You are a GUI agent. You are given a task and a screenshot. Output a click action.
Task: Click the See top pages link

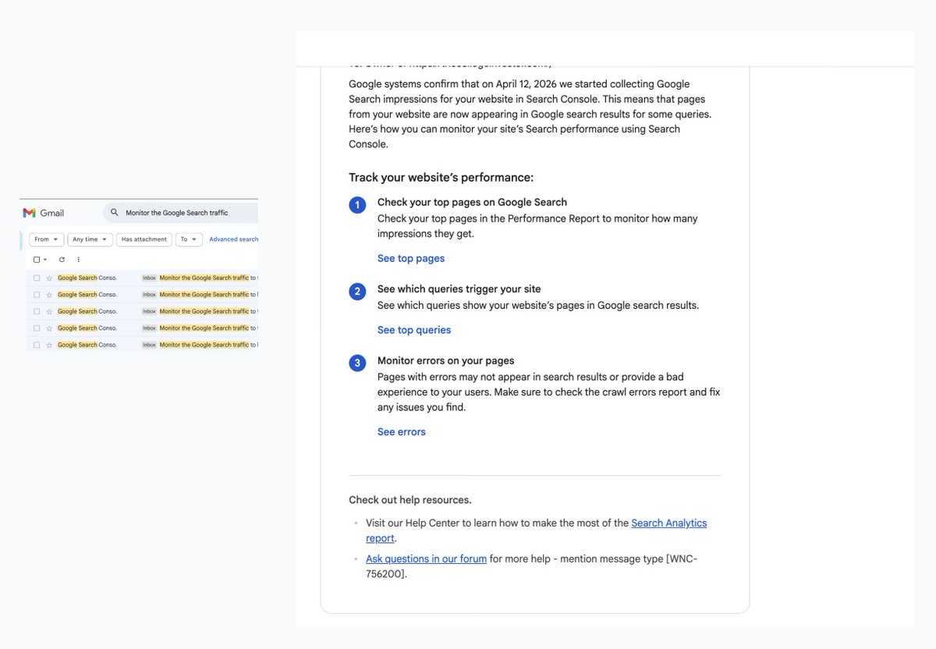coord(411,258)
